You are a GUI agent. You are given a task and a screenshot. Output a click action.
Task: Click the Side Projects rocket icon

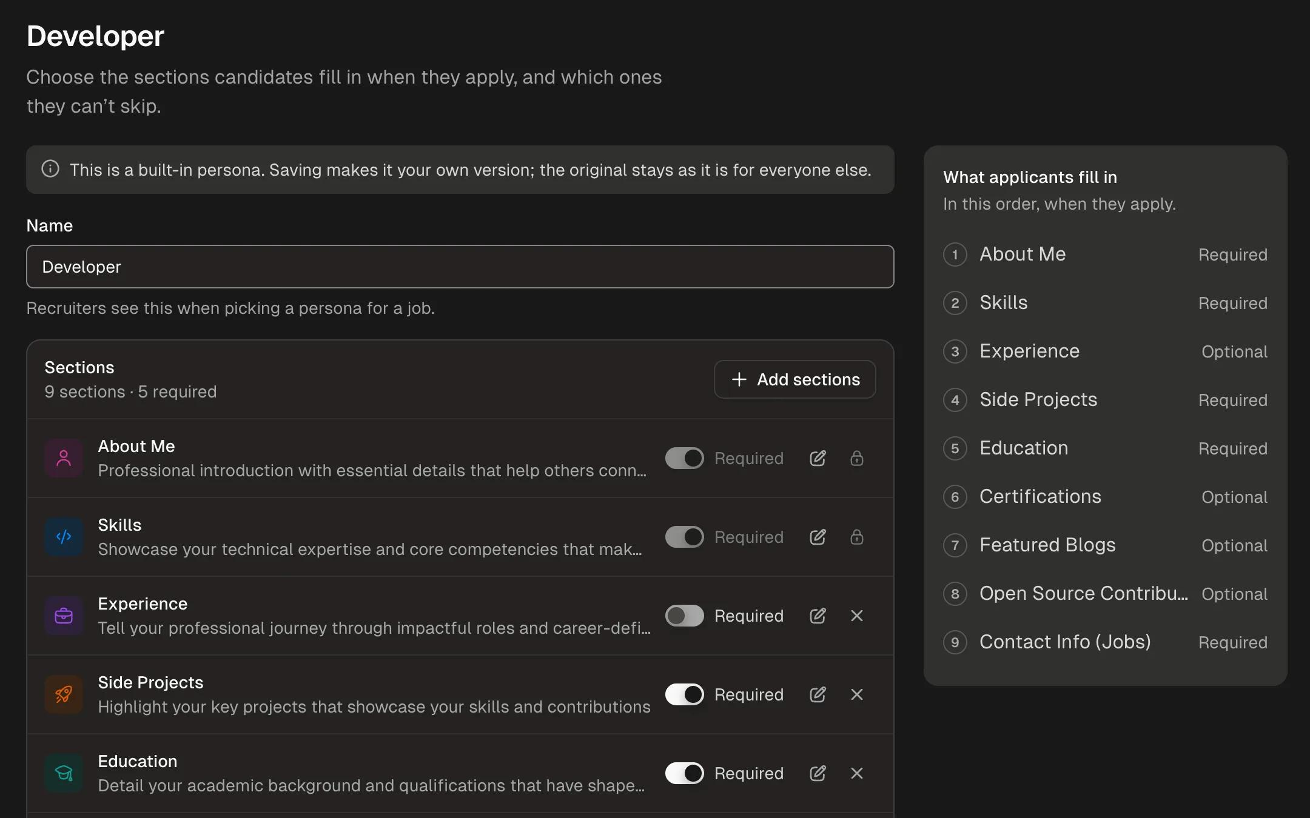(64, 694)
